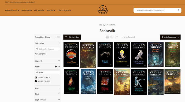
Task: Toggle the Stoktakileri Göster switch
Action: click(57, 37)
